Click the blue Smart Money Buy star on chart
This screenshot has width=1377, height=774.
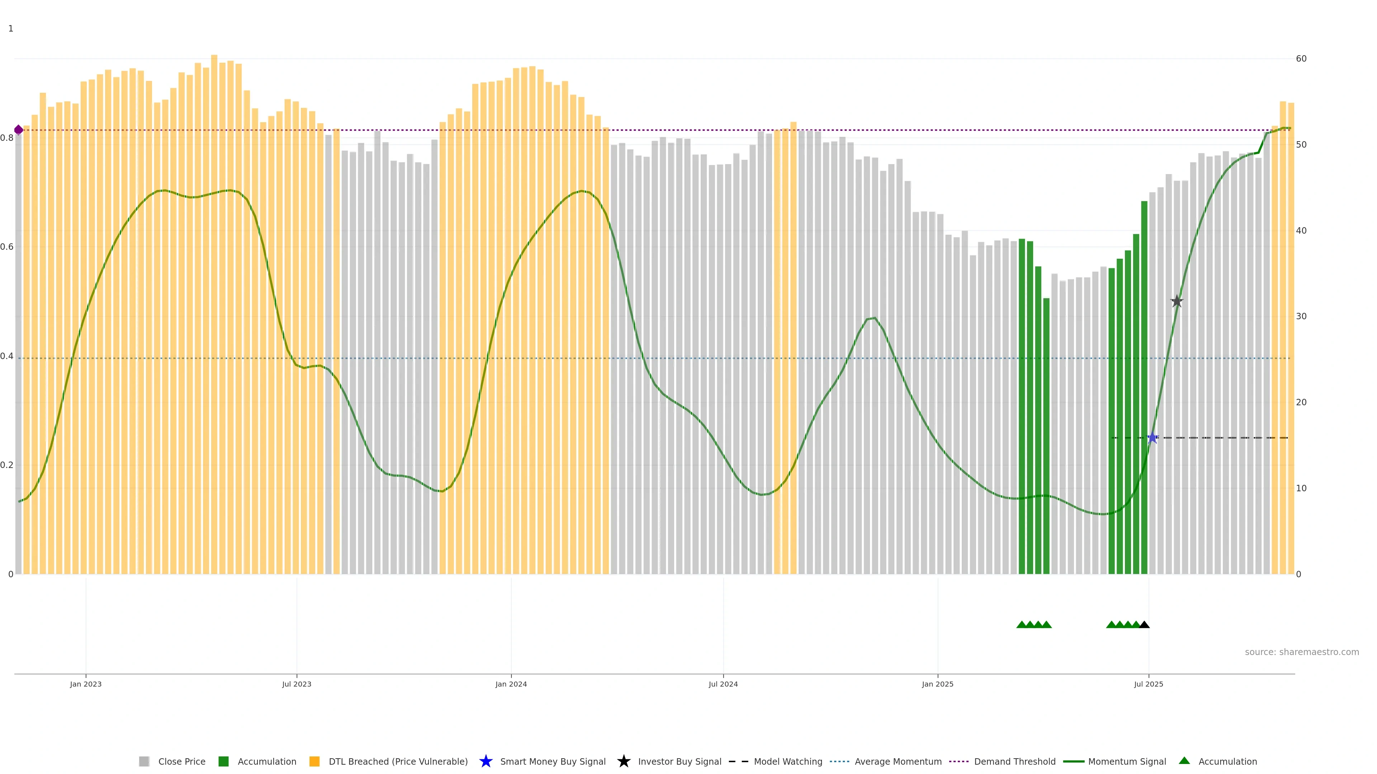[1153, 438]
